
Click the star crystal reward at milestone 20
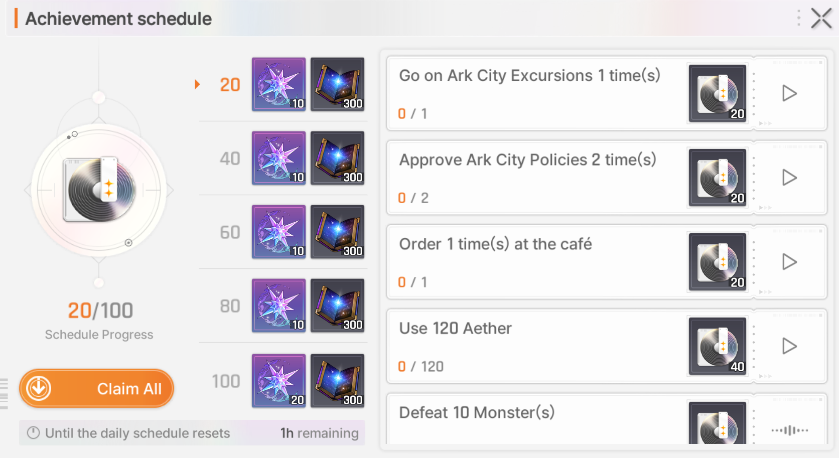click(278, 84)
